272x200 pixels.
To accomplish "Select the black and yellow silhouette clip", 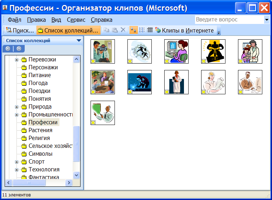I will click(x=213, y=51).
